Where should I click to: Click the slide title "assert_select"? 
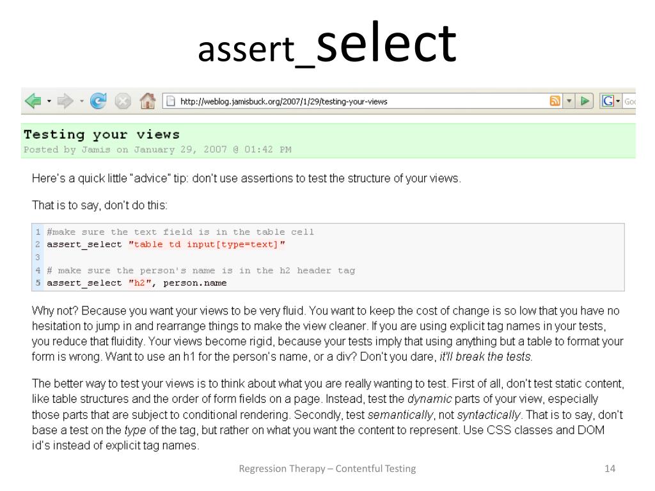[x=327, y=44]
